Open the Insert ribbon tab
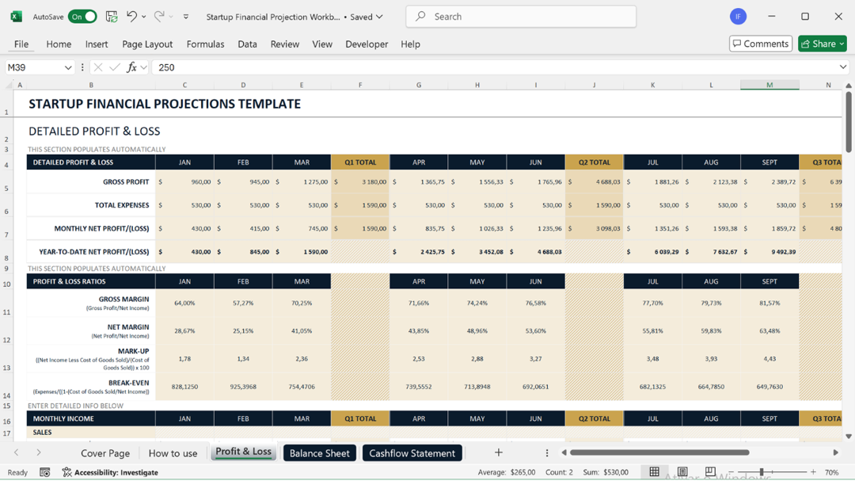 [97, 44]
